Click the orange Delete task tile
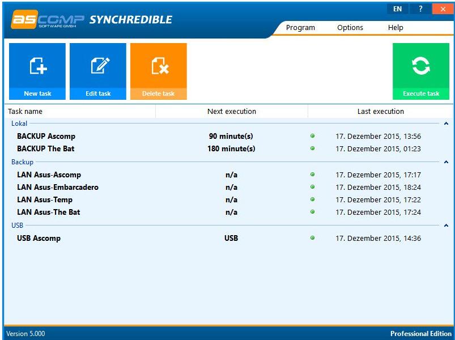This screenshot has width=455, height=340. pos(159,71)
